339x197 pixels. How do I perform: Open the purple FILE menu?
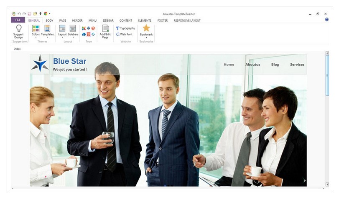18,20
